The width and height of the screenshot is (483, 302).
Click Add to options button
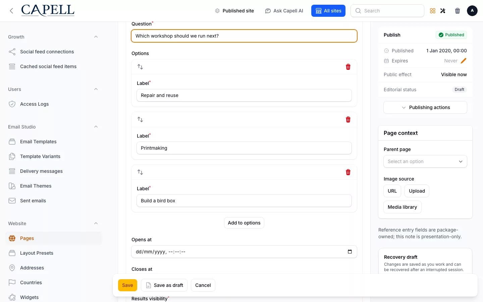click(x=244, y=223)
